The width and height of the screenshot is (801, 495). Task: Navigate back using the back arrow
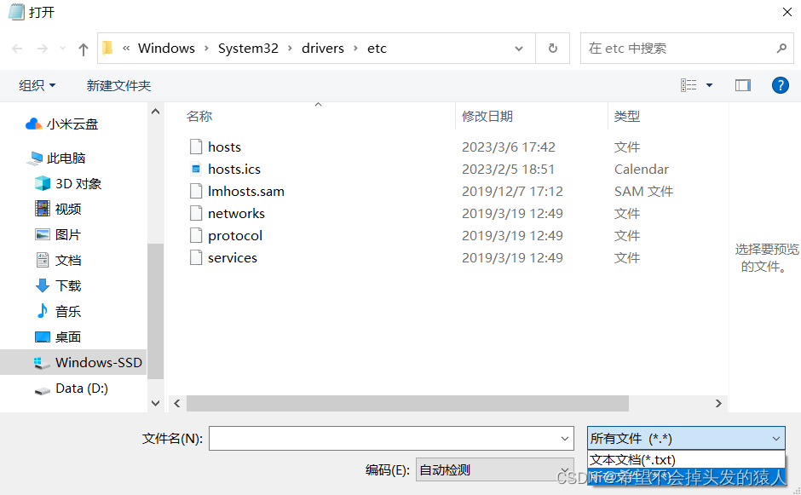point(16,49)
